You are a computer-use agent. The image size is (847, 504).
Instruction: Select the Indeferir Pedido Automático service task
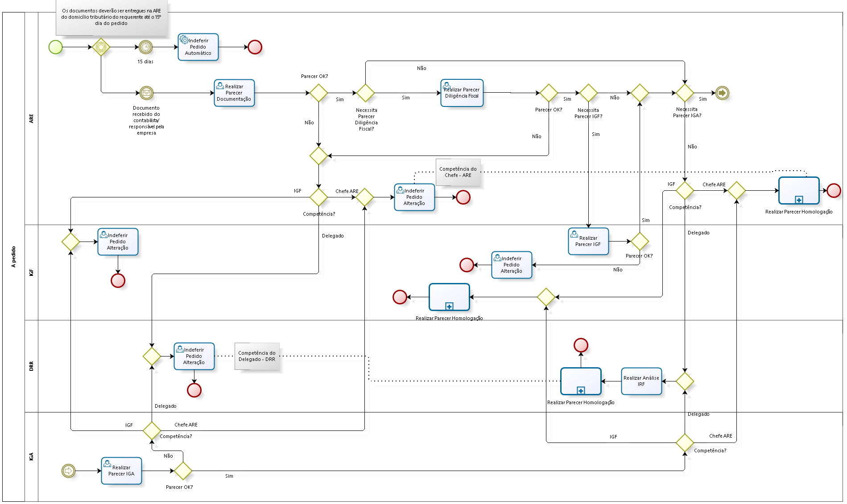[198, 47]
